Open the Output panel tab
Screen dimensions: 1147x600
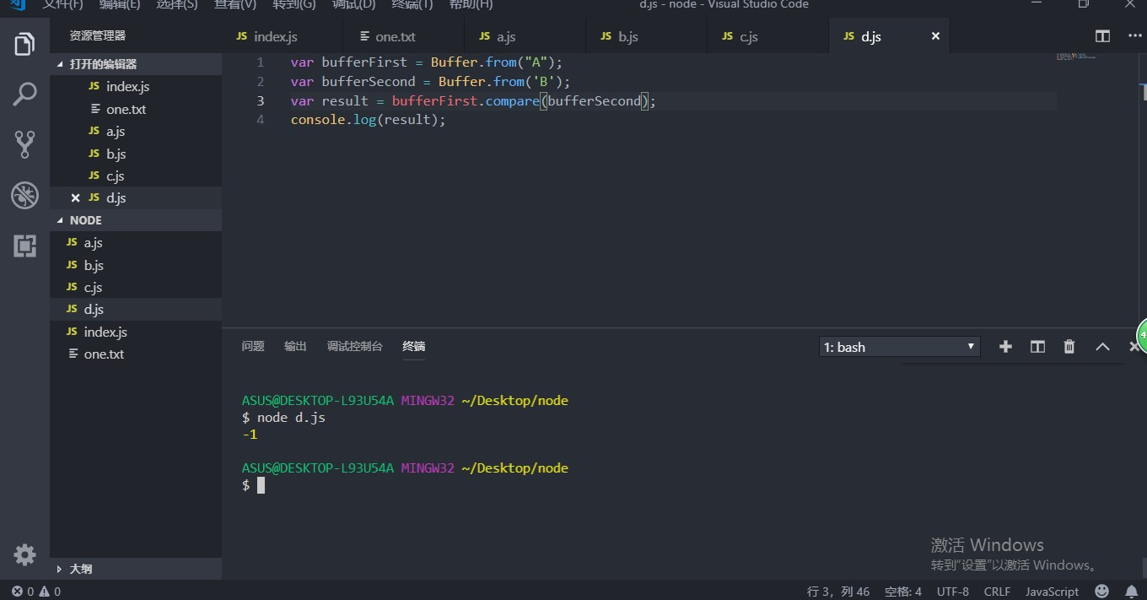(x=295, y=347)
